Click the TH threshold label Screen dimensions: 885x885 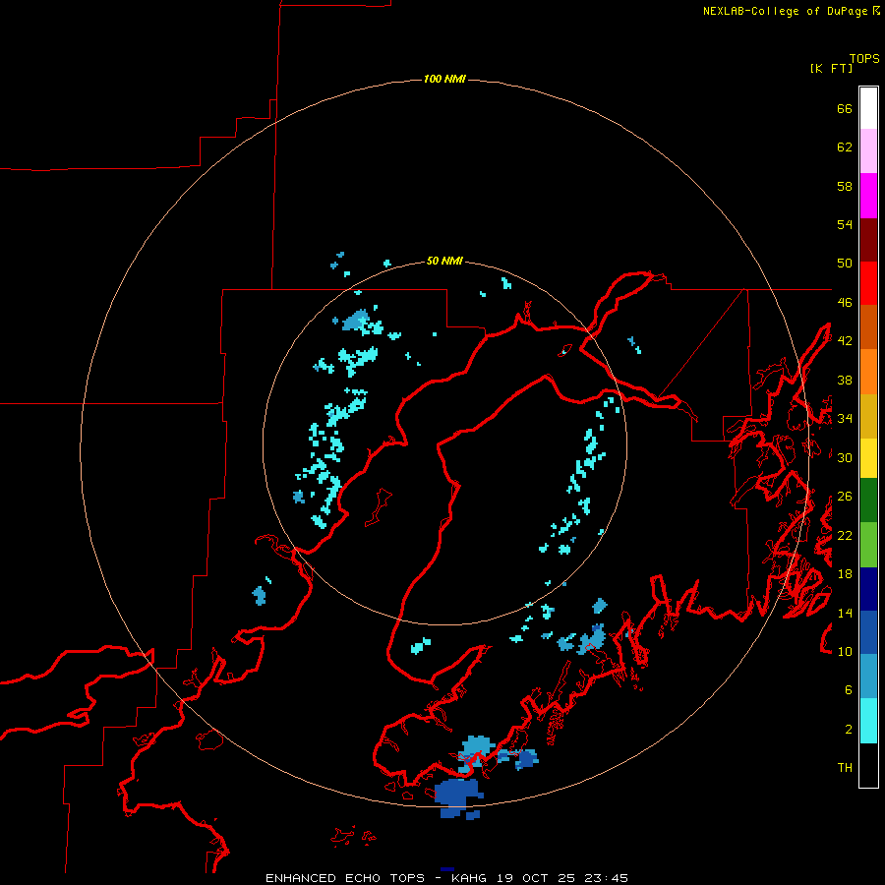click(x=845, y=768)
